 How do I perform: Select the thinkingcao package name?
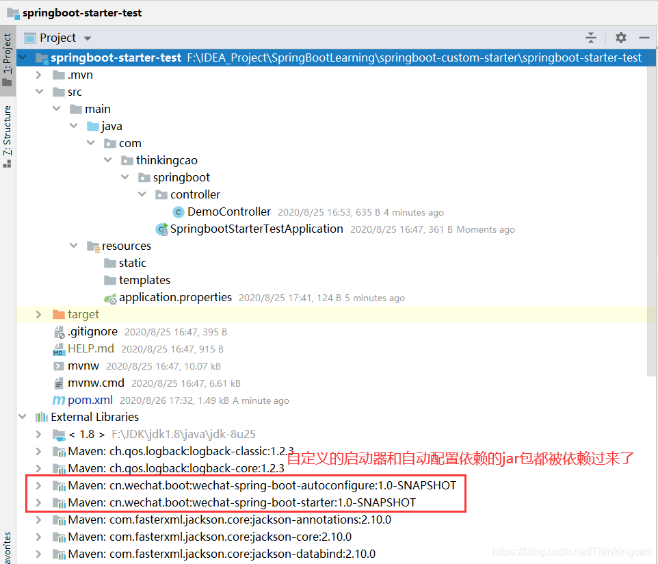pos(167,160)
